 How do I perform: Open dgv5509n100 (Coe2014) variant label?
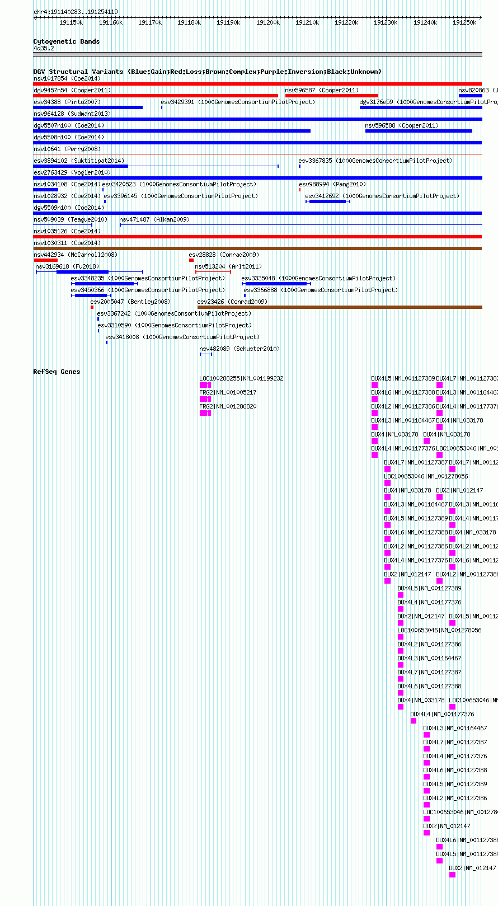click(x=69, y=208)
